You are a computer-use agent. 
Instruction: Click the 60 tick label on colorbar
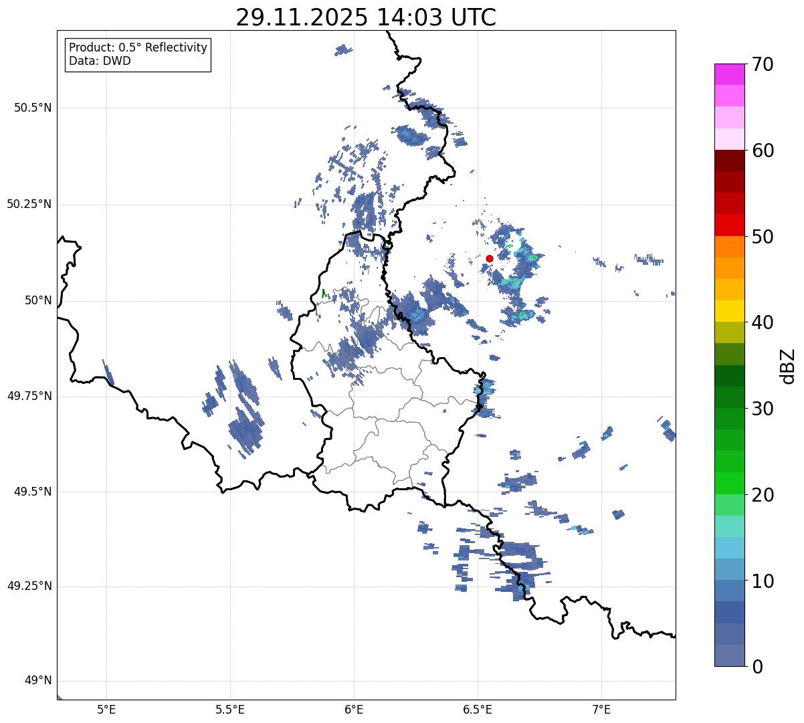(763, 150)
